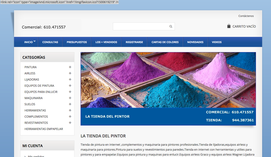
Task: Open the shopping cart icon
Action: [x=228, y=26]
